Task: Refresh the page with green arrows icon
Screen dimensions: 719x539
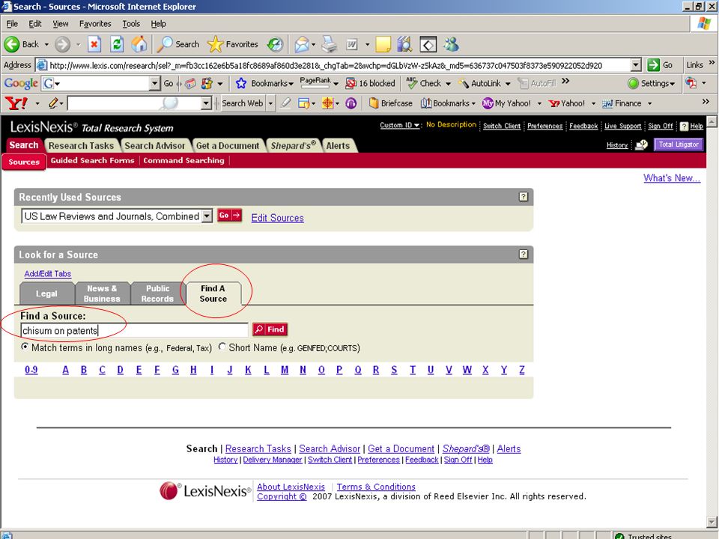Action: click(x=117, y=44)
